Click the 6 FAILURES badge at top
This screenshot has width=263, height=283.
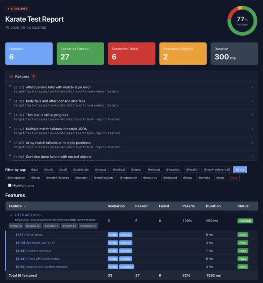(18, 9)
